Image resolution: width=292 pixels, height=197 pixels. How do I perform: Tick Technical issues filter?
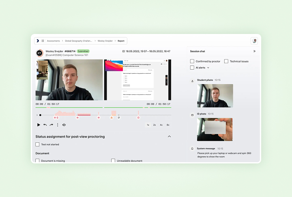click(226, 61)
